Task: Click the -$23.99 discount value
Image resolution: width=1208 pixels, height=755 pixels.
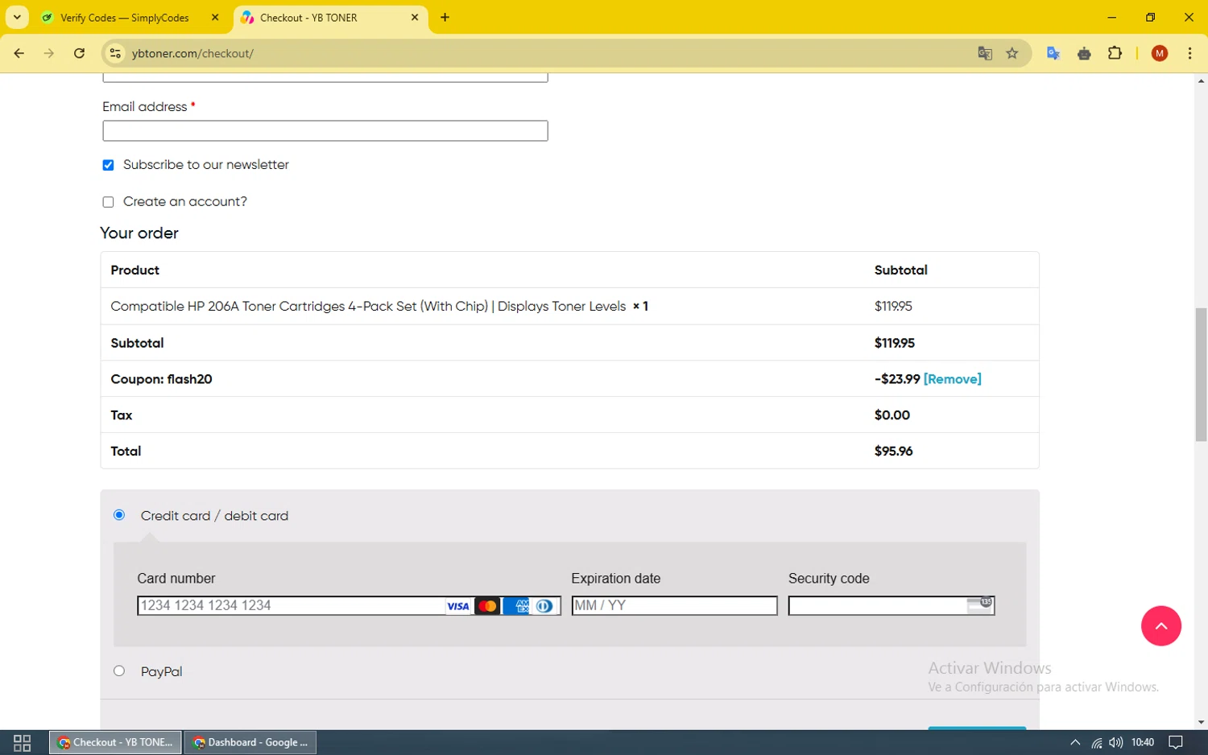Action: (x=897, y=379)
